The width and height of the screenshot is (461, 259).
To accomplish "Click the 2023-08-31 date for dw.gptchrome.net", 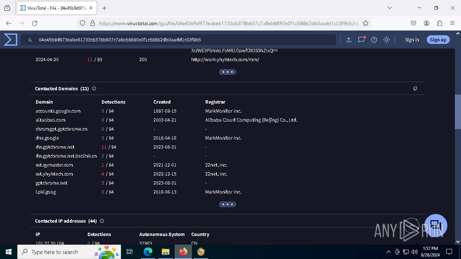I will [165, 147].
